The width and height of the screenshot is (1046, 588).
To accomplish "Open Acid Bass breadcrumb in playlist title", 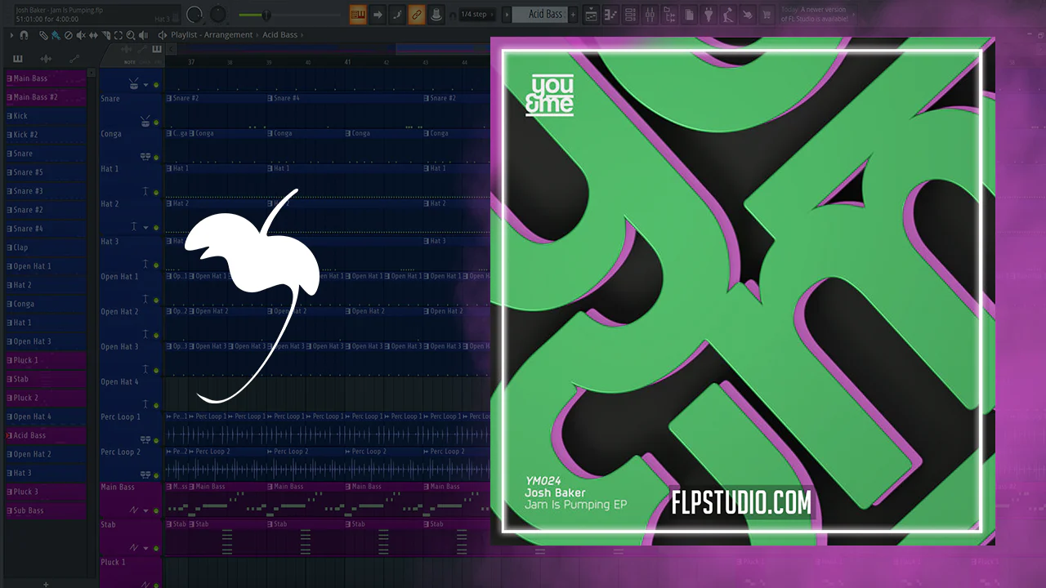I will point(280,35).
